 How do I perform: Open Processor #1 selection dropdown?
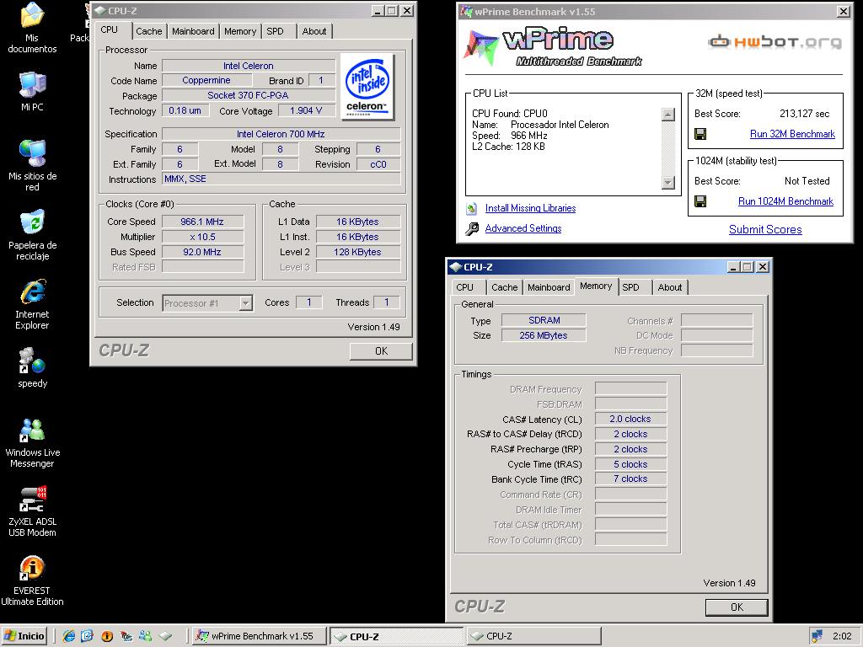pyautogui.click(x=207, y=303)
